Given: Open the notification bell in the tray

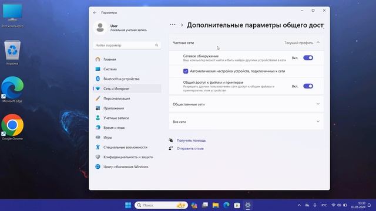Looking at the screenshot, I should pos(370,205).
